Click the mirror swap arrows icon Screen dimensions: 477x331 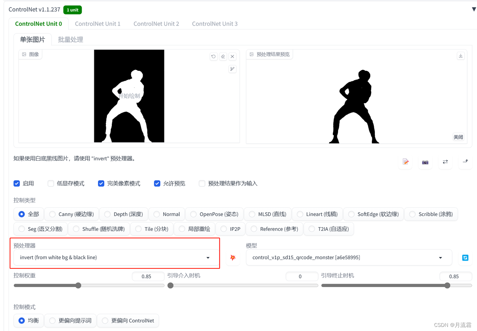pyautogui.click(x=445, y=162)
